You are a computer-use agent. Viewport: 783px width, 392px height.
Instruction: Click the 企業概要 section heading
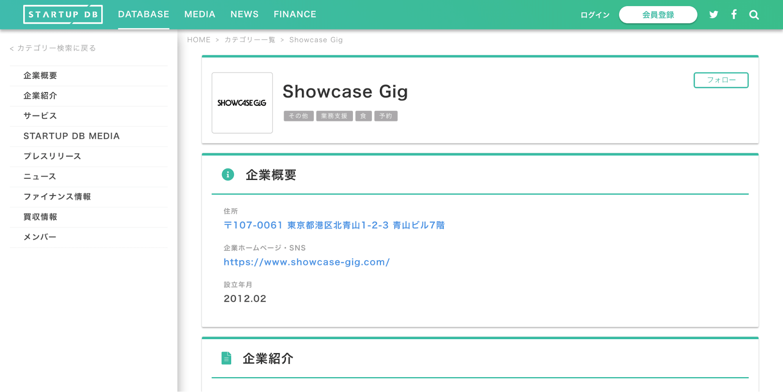pyautogui.click(x=271, y=175)
